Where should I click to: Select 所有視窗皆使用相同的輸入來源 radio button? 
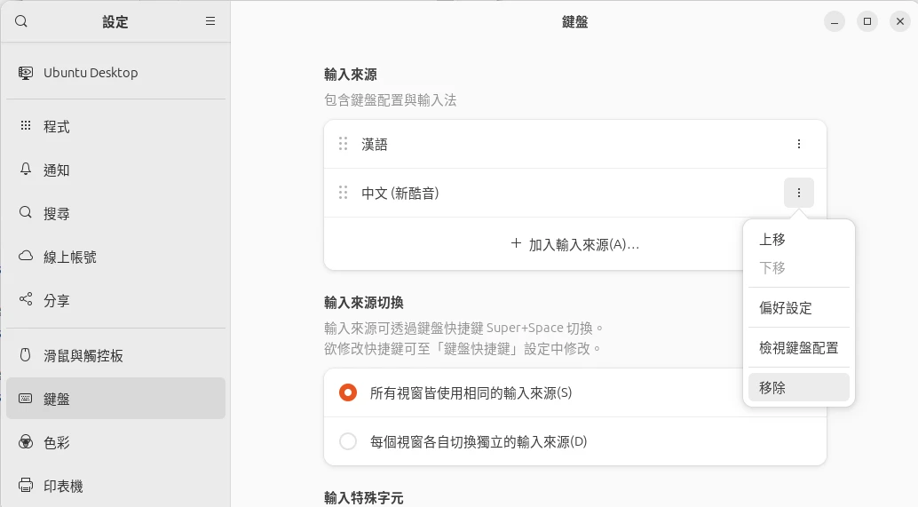coord(348,392)
